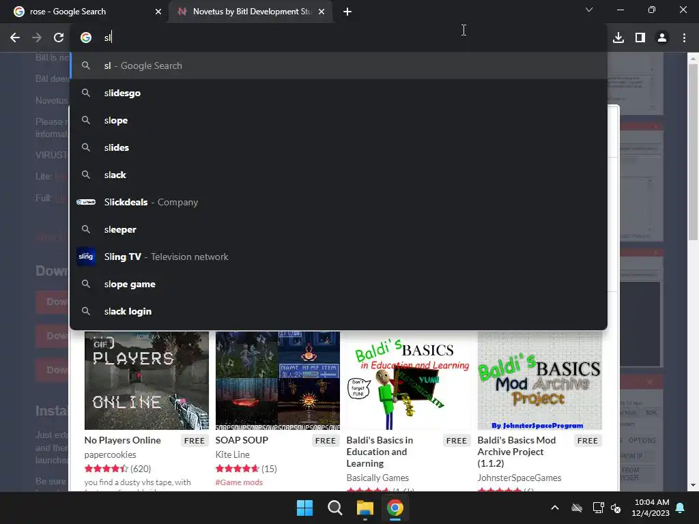Open the 'papercookies' author link
699x524 pixels.
(x=110, y=454)
